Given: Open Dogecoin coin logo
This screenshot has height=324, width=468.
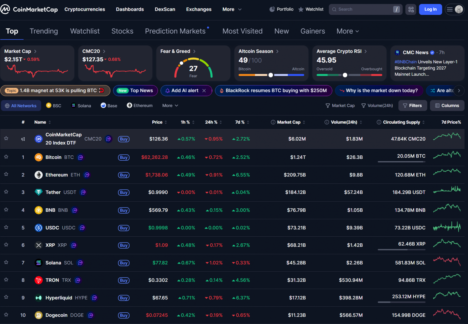Looking at the screenshot, I should coord(39,315).
